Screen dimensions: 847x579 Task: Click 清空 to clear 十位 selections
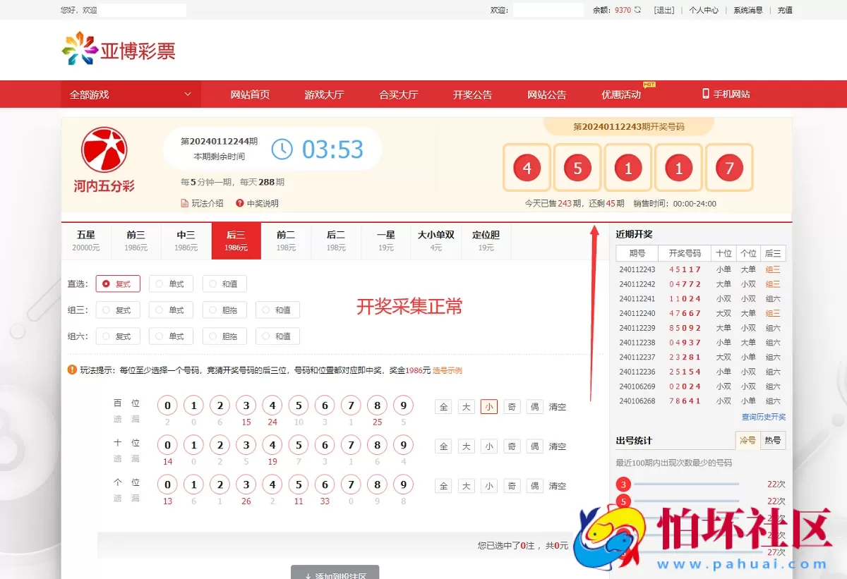(557, 446)
